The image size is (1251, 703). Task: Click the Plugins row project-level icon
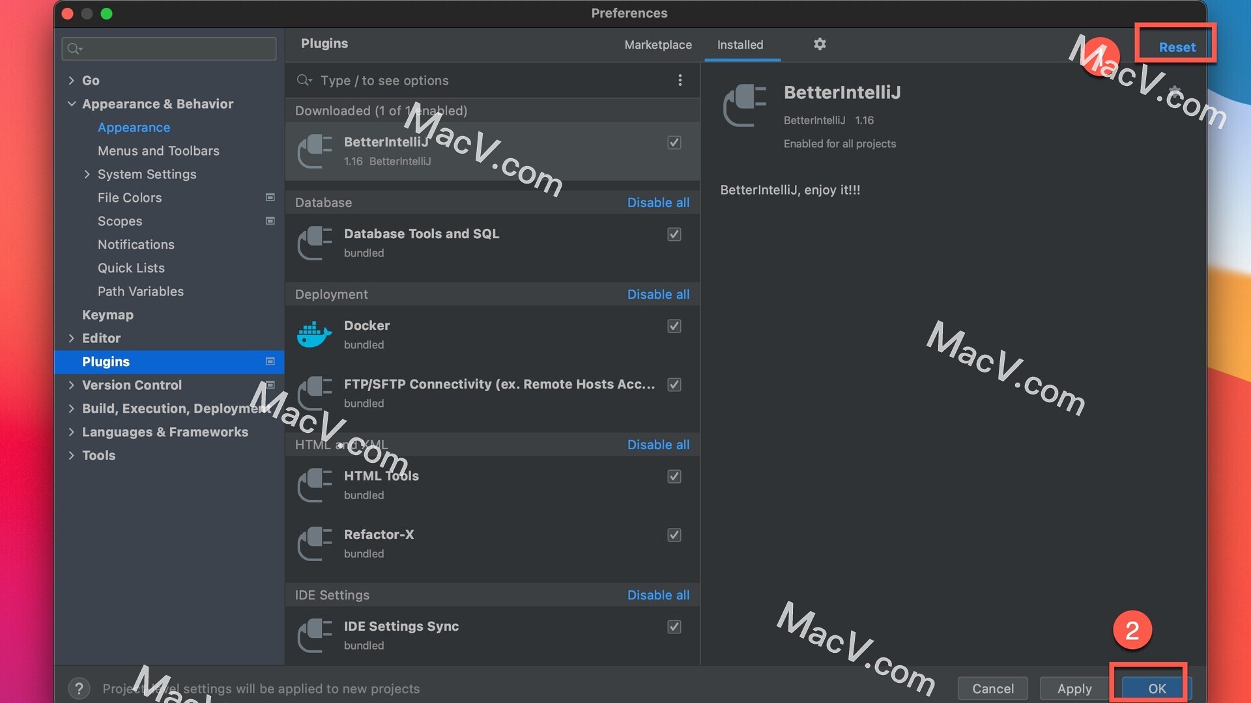pyautogui.click(x=270, y=361)
